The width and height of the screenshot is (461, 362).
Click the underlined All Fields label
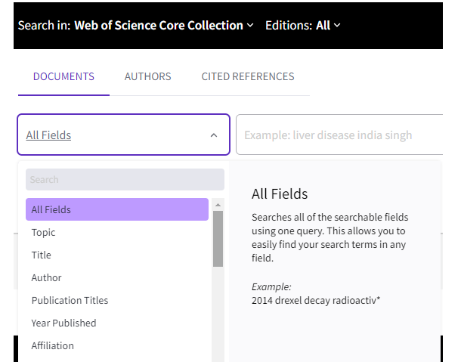point(48,135)
